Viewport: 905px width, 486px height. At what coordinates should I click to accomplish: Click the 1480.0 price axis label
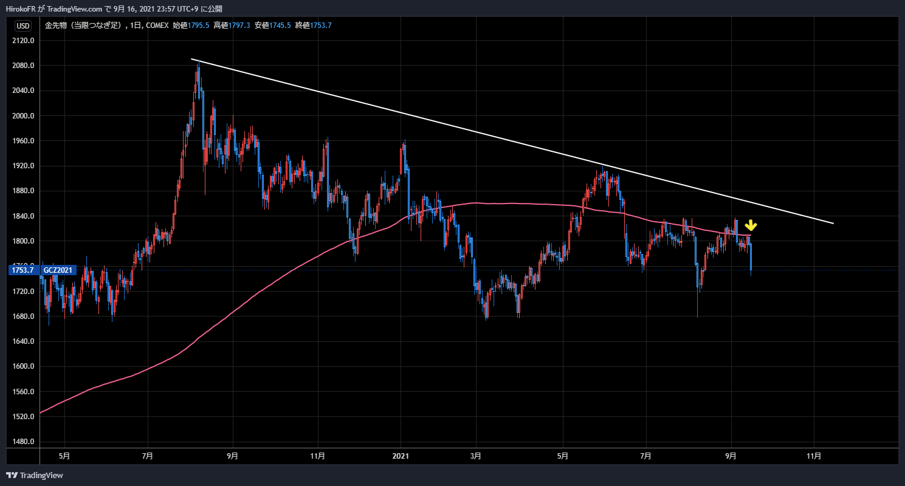click(23, 442)
